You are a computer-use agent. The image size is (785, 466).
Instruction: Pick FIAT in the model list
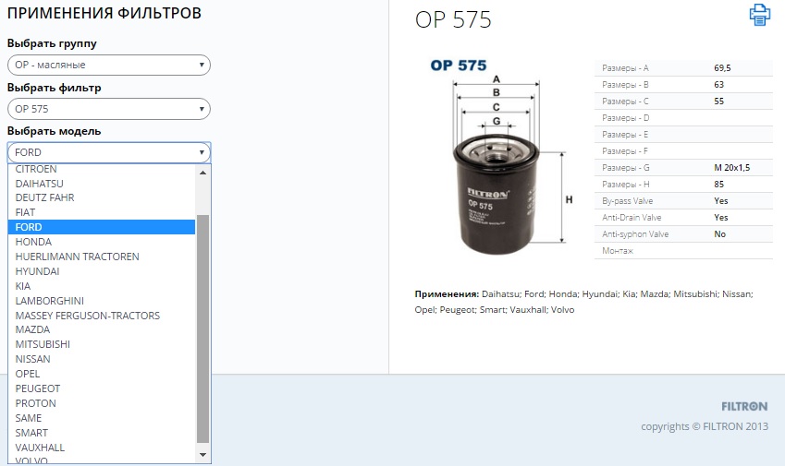(x=101, y=212)
